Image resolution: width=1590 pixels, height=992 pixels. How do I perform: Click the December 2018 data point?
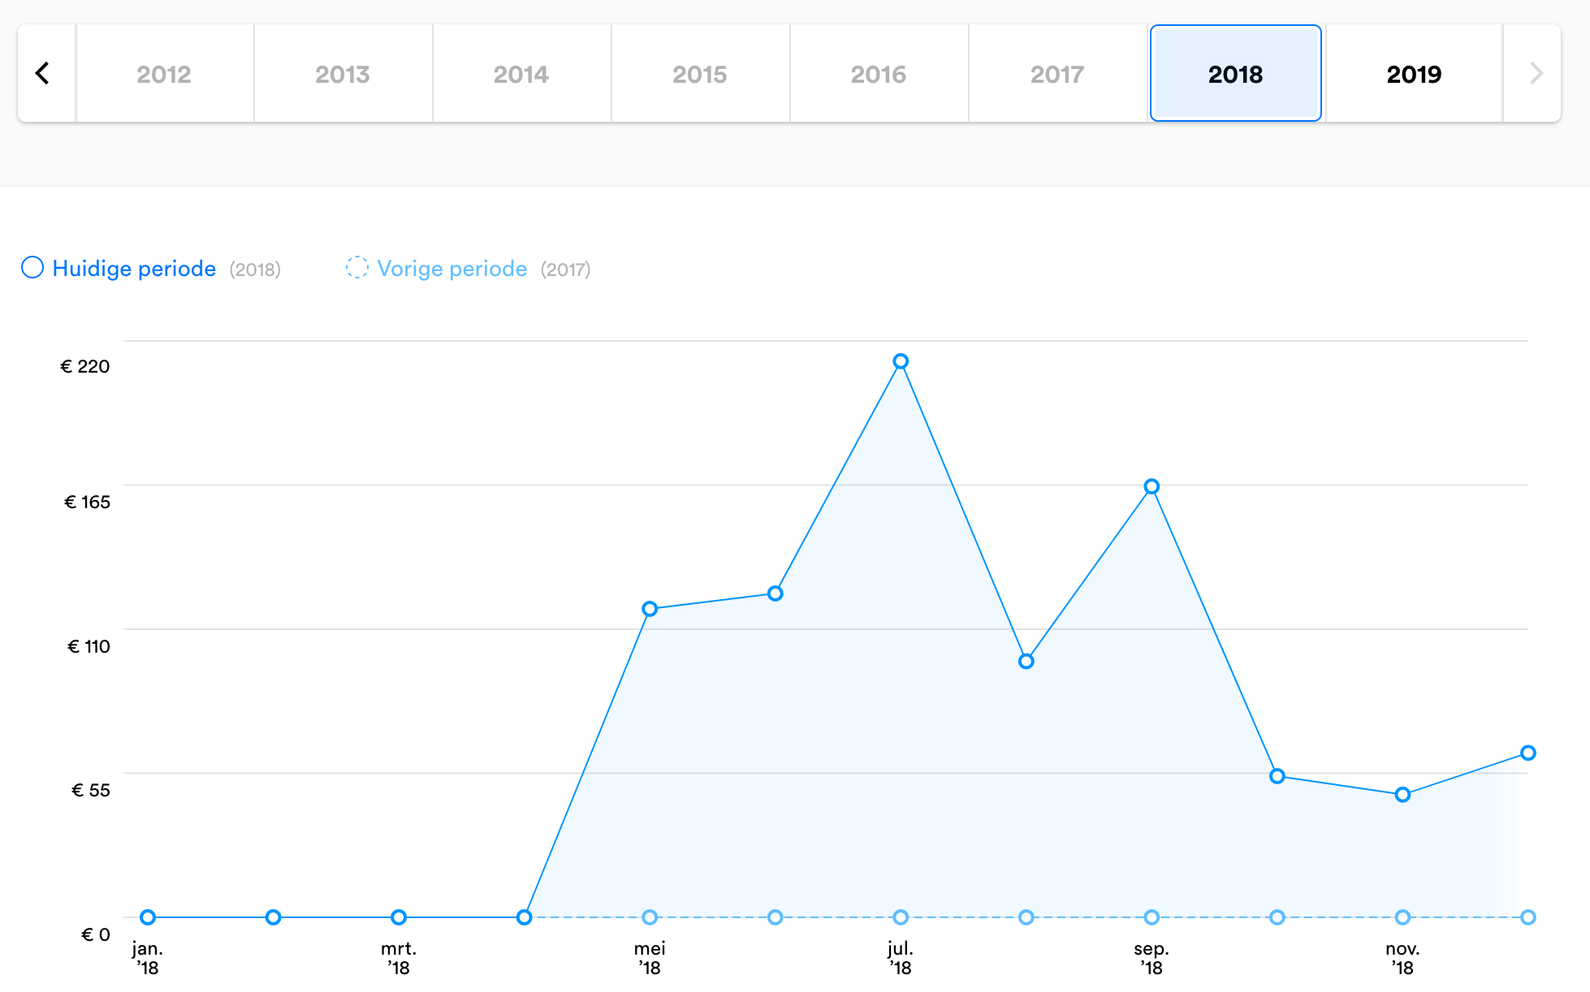[1528, 753]
